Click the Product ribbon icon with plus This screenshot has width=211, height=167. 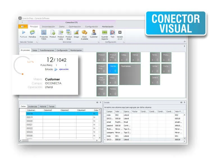pyautogui.click(x=53, y=32)
